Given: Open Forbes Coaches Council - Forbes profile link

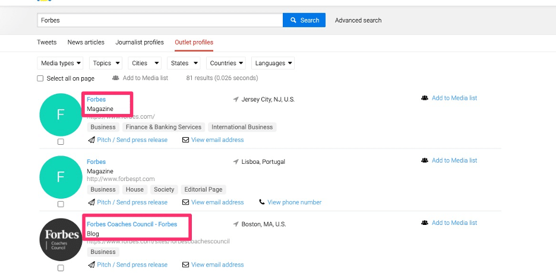Looking at the screenshot, I should (132, 224).
